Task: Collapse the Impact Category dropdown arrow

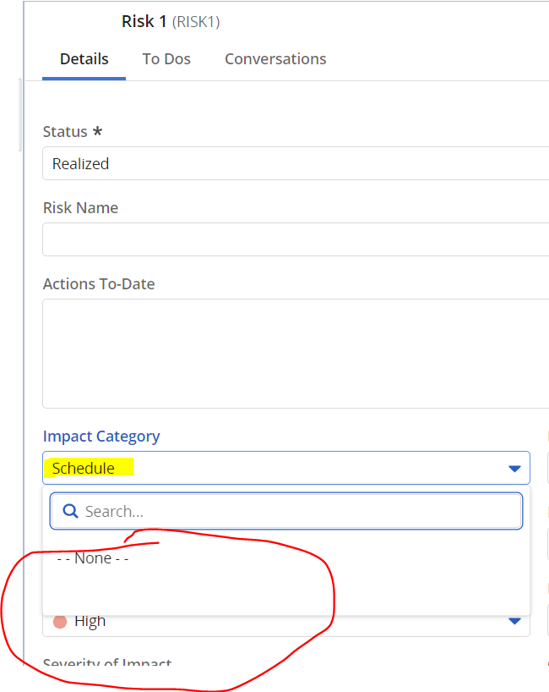Action: point(514,469)
